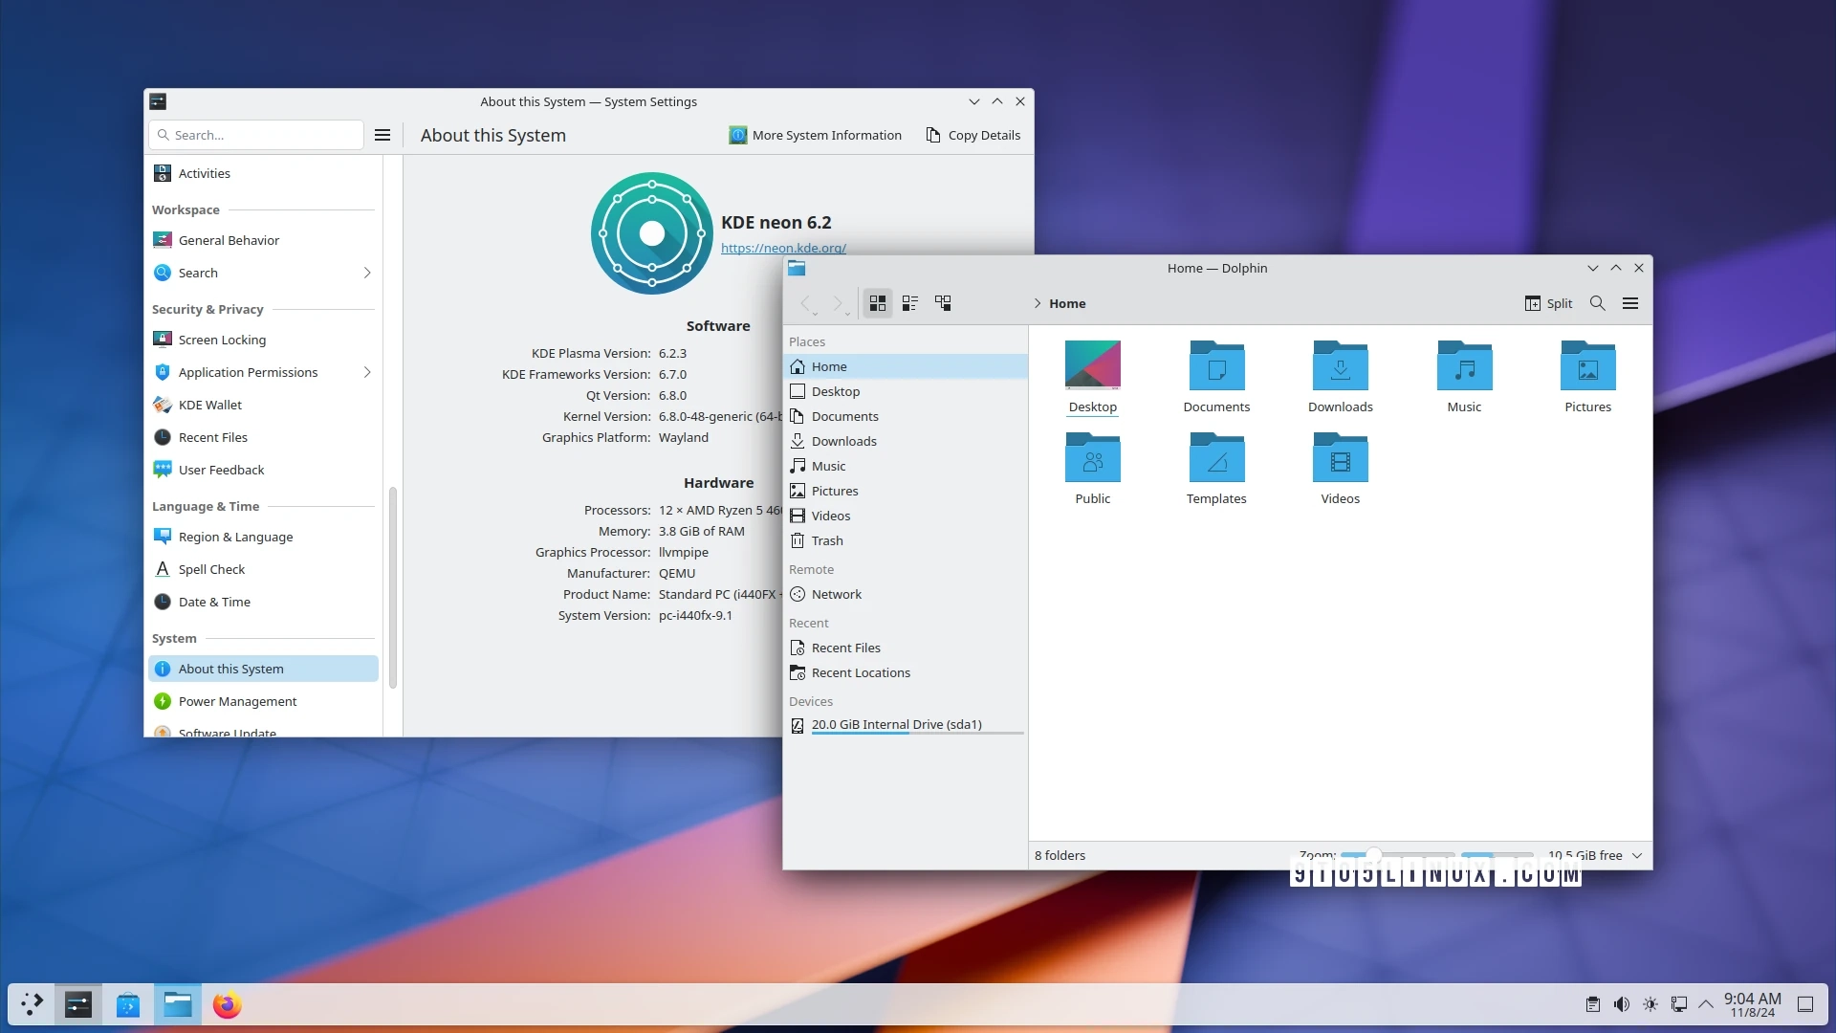Screen dimensions: 1836x1033
Task: Click the System Settings search field
Action: click(x=256, y=135)
